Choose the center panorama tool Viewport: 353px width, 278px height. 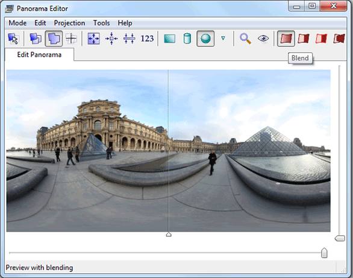pos(111,39)
